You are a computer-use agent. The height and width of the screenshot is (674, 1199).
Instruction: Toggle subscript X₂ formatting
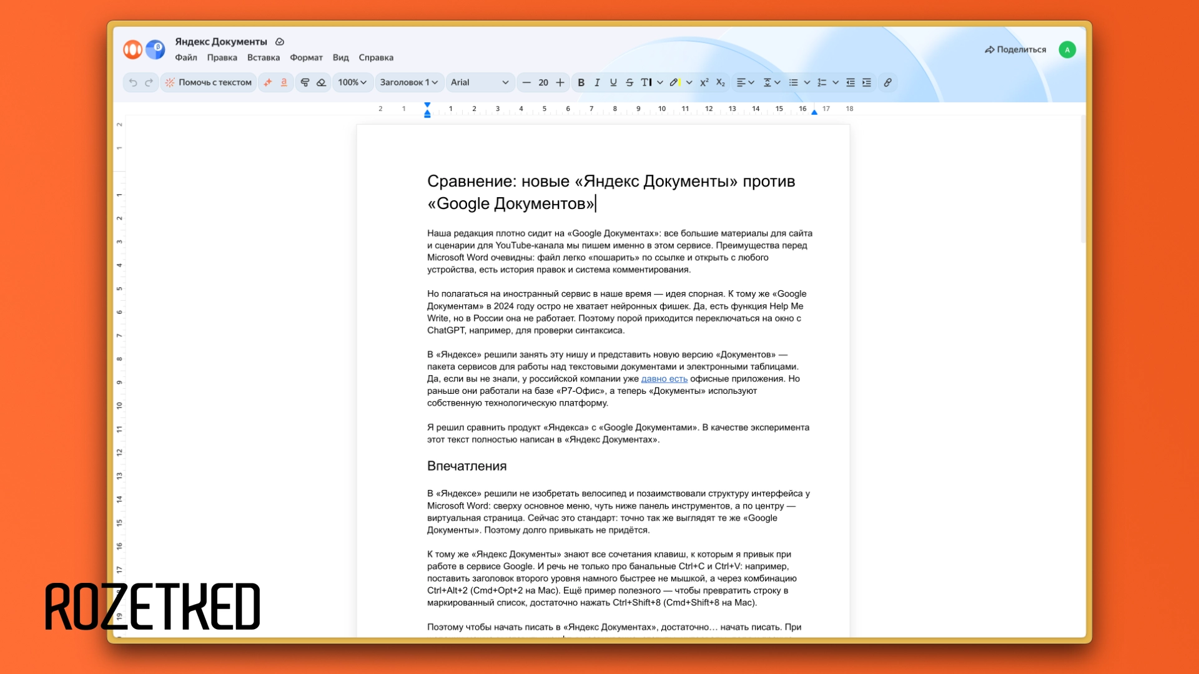[721, 82]
